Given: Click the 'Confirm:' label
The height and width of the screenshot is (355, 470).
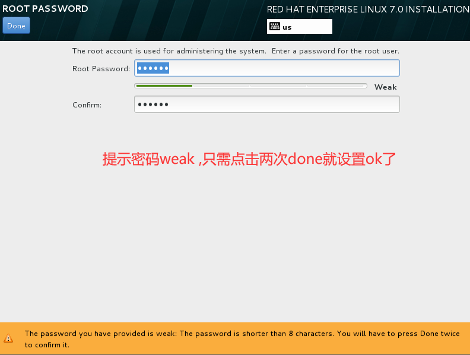Looking at the screenshot, I should click(87, 105).
